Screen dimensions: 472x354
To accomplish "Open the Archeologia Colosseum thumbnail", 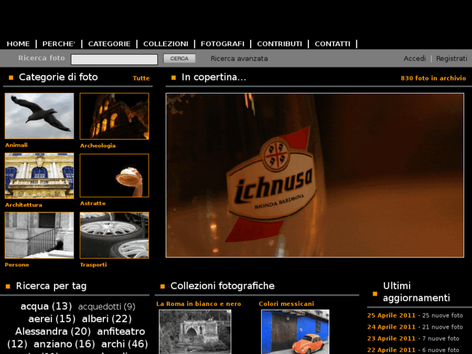I will point(114,116).
